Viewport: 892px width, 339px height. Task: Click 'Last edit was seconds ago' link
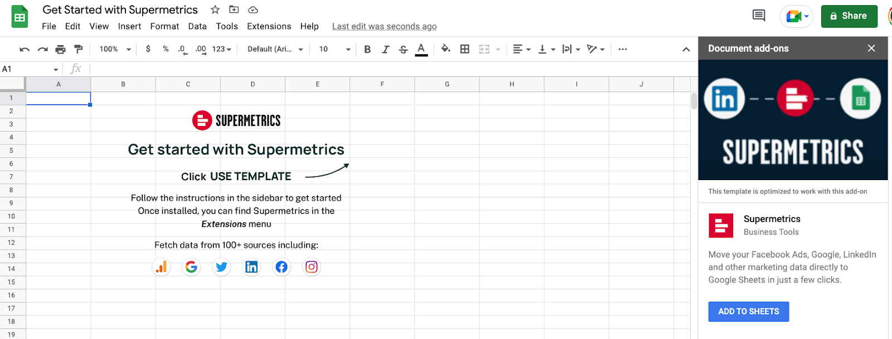click(x=385, y=26)
